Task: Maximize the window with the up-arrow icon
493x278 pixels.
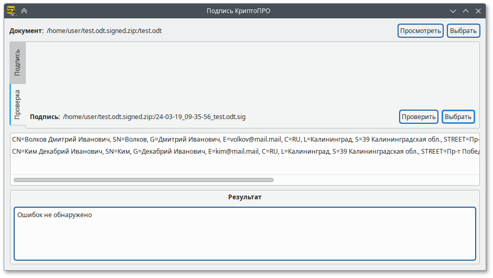Action: pyautogui.click(x=466, y=10)
